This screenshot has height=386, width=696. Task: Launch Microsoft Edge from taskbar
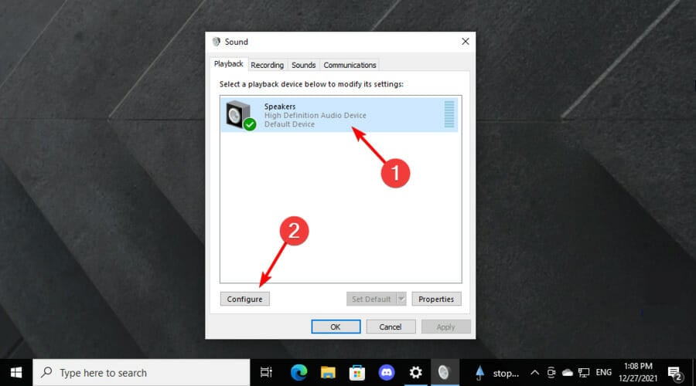299,373
